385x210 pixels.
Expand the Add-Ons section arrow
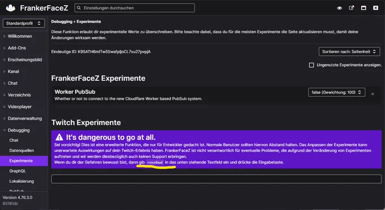pyautogui.click(x=4, y=48)
